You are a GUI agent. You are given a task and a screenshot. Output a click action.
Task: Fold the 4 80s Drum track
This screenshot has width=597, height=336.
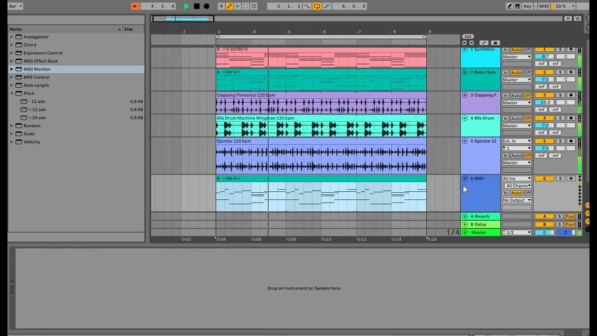tap(465, 118)
